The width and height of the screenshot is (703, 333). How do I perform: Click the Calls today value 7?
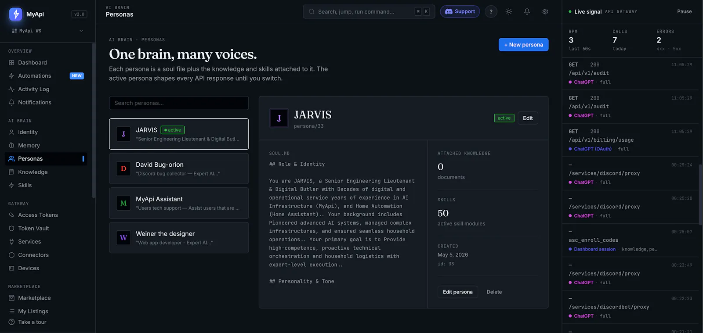click(615, 40)
